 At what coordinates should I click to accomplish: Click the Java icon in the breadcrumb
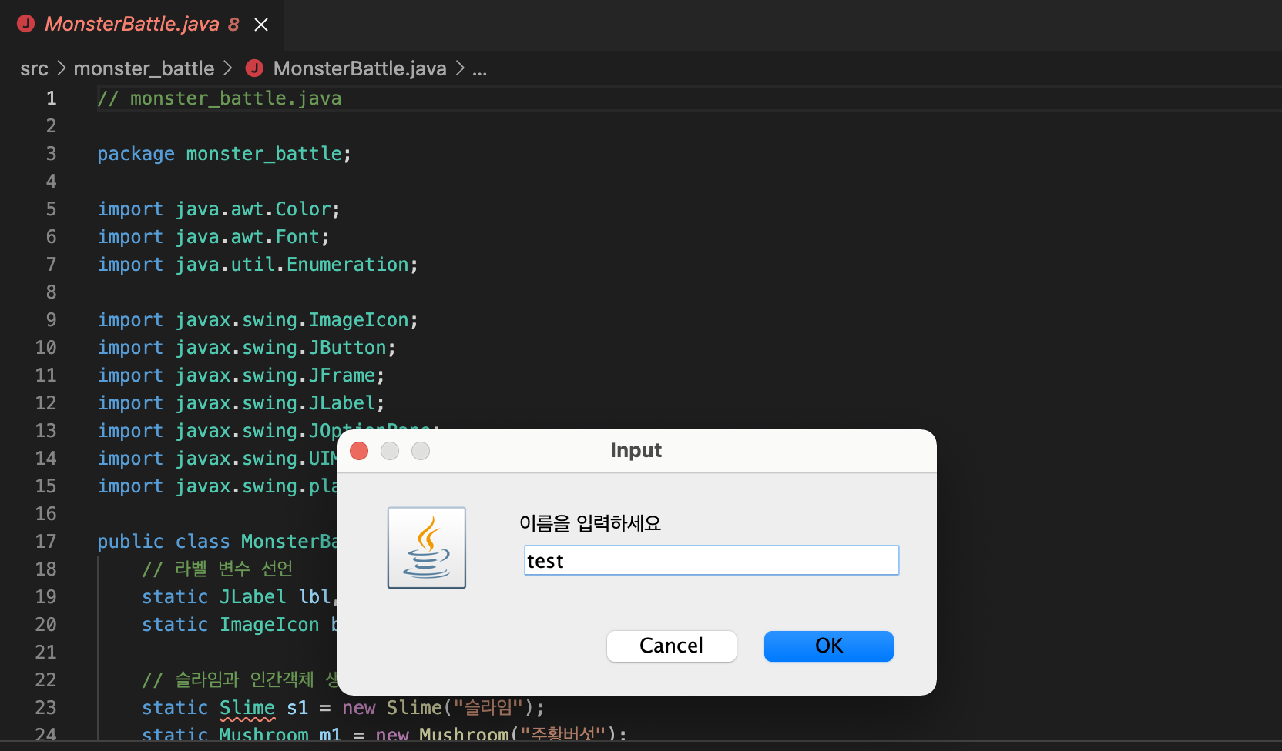pos(254,68)
